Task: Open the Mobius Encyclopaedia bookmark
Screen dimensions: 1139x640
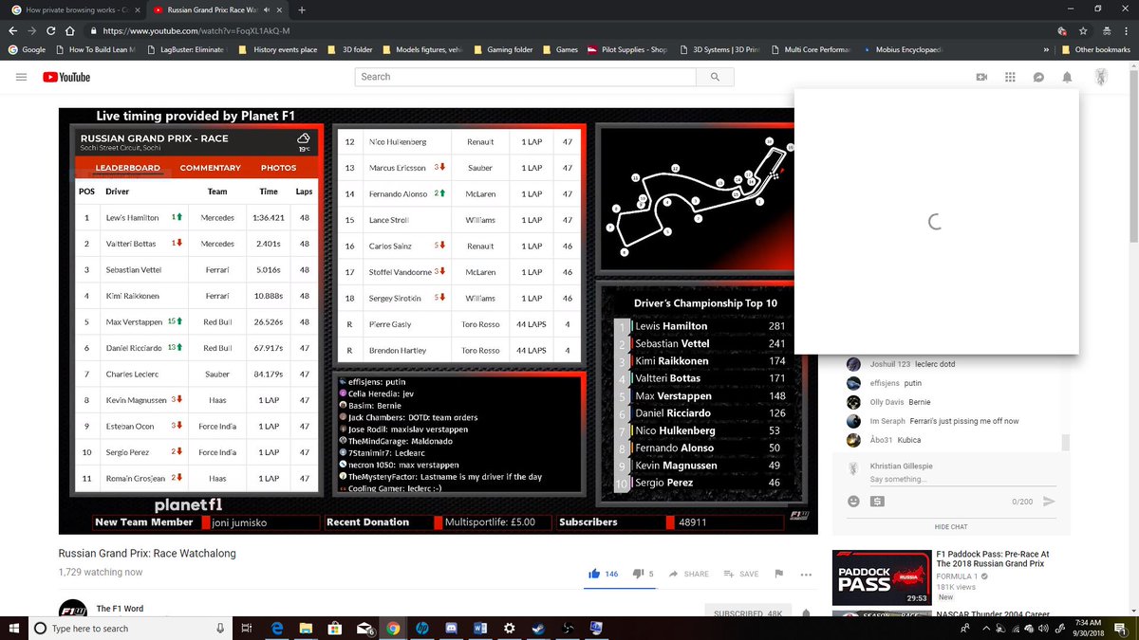Action: [903, 49]
